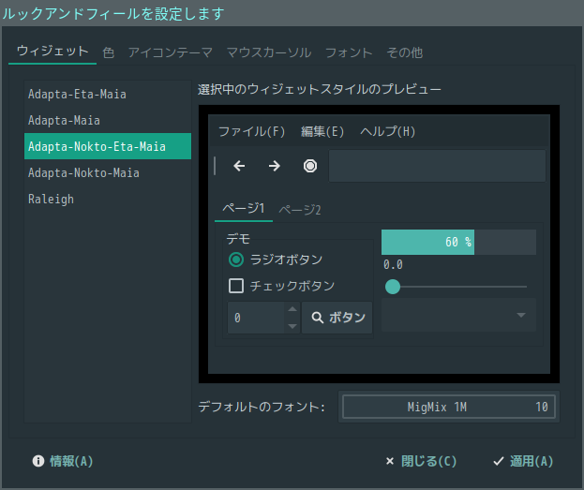The height and width of the screenshot is (490, 584).
Task: Open the empty combo box dropdown
Action: click(458, 315)
